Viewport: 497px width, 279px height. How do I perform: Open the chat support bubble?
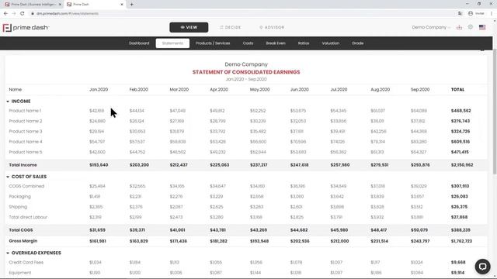coord(482,267)
